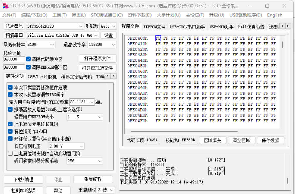The width and height of the screenshot is (295, 194).
Task: Click the code start address 0x0000 field
Action: coord(14,59)
